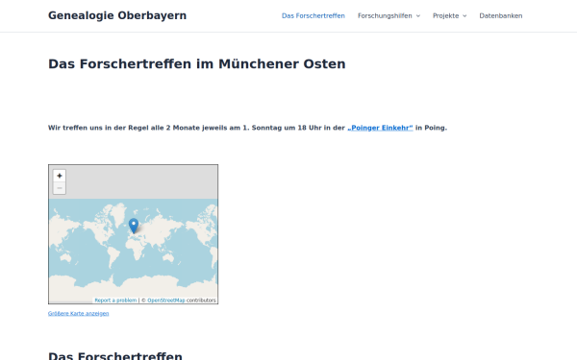This screenshot has width=577, height=360.
Task: Expand the Projekte dropdown chevron
Action: pos(464,15)
